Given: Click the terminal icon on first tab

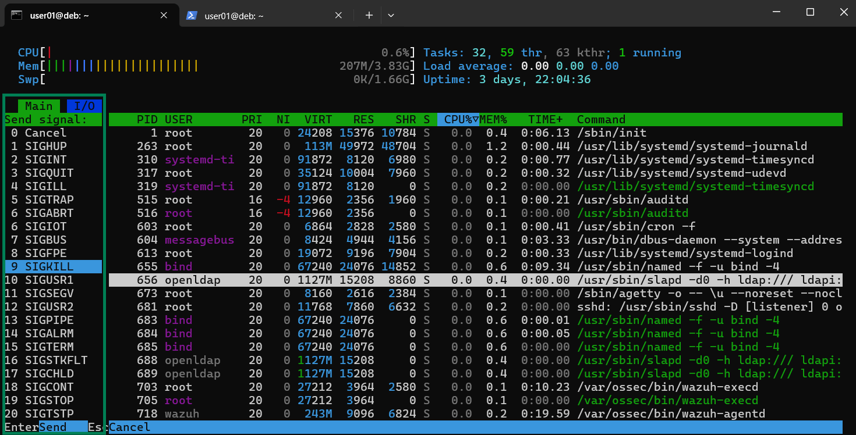Looking at the screenshot, I should [17, 16].
